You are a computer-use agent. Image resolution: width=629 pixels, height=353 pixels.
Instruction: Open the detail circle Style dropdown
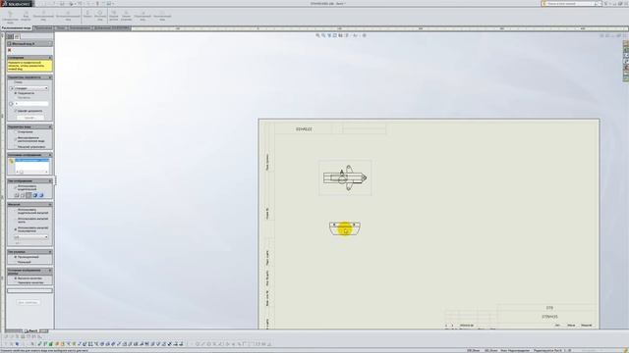point(31,88)
